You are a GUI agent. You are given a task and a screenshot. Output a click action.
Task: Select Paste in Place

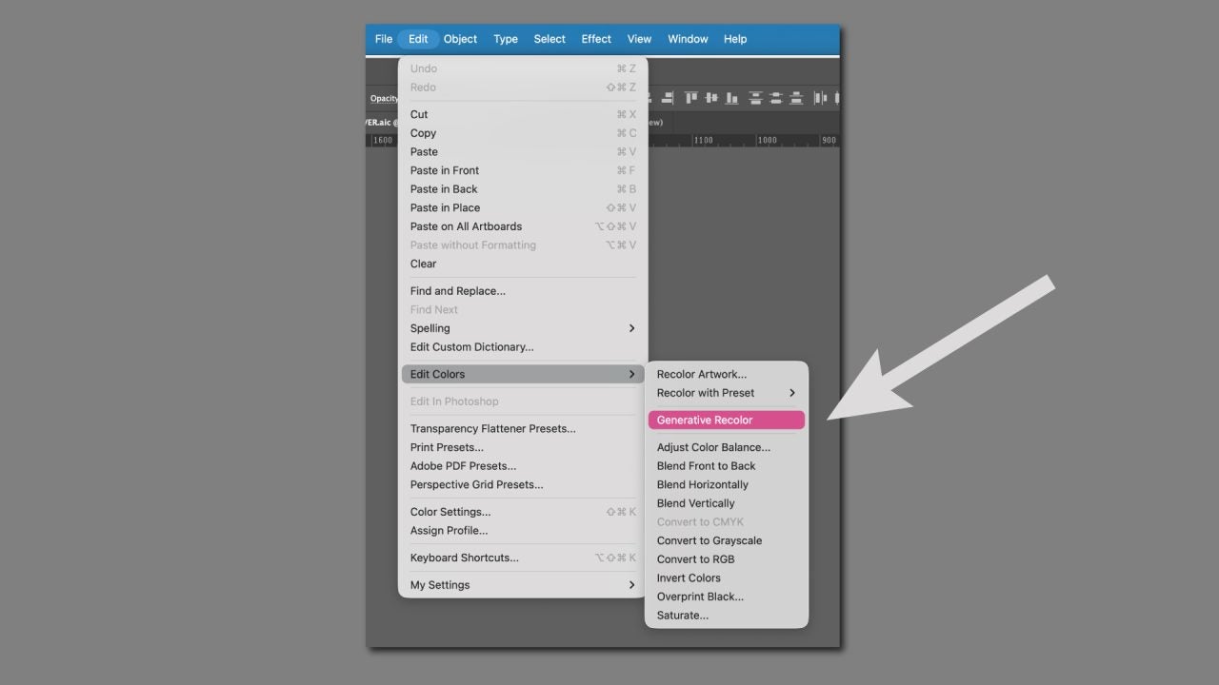tap(523, 207)
